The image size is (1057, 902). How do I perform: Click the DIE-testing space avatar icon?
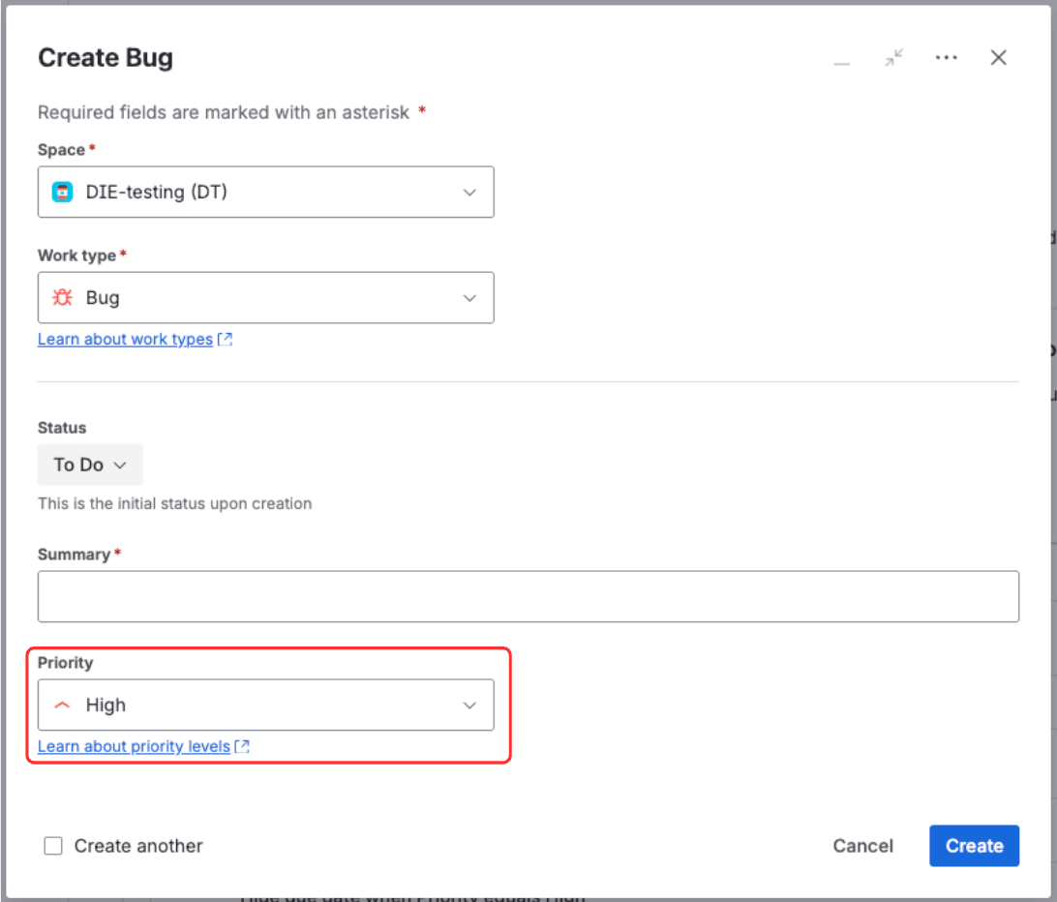click(61, 192)
